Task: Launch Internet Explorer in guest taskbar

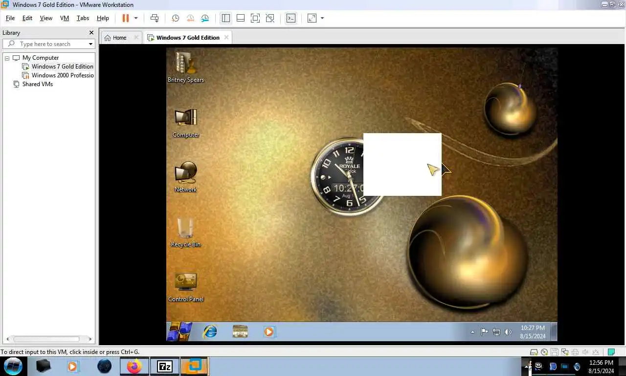Action: coord(210,331)
